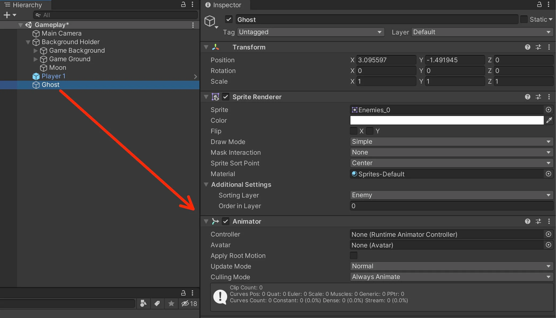Open Player 1 prefab chevron
The image size is (556, 318).
(195, 77)
